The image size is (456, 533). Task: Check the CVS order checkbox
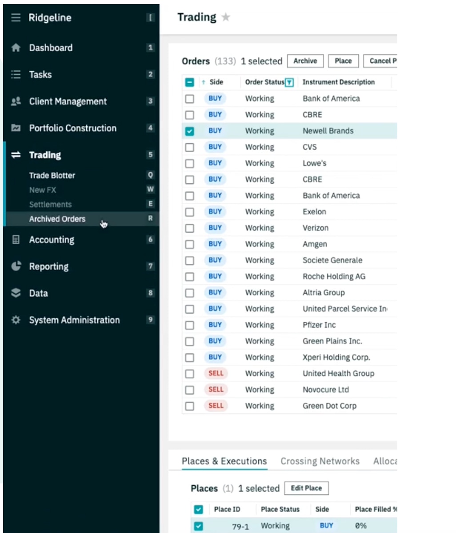pos(189,147)
